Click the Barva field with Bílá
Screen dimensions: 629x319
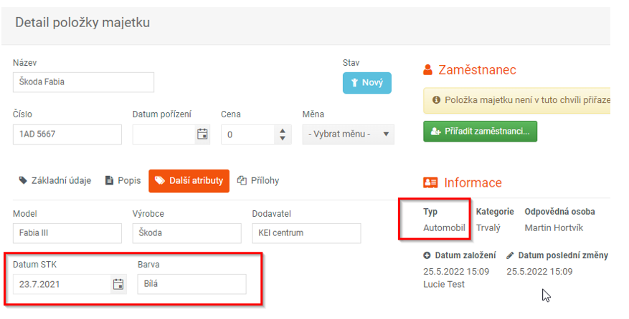coord(191,284)
